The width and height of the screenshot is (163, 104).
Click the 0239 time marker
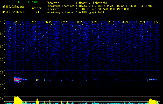tap(142, 22)
